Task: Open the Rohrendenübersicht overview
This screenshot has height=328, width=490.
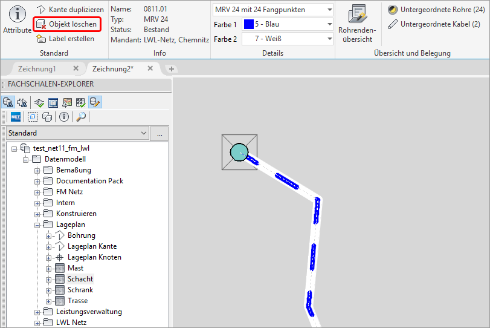Action: coord(356,24)
